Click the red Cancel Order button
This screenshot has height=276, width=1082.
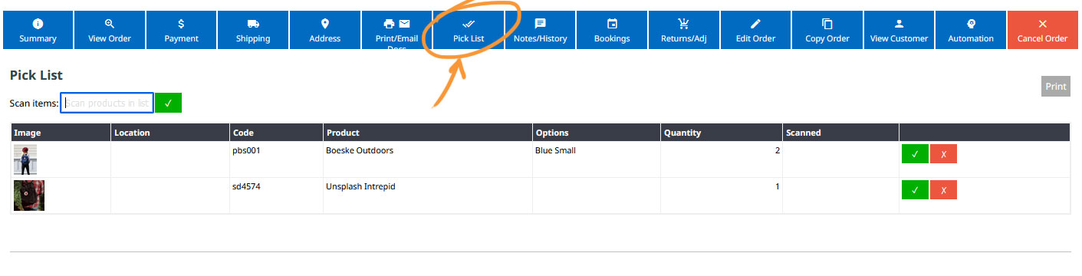pyautogui.click(x=1042, y=30)
